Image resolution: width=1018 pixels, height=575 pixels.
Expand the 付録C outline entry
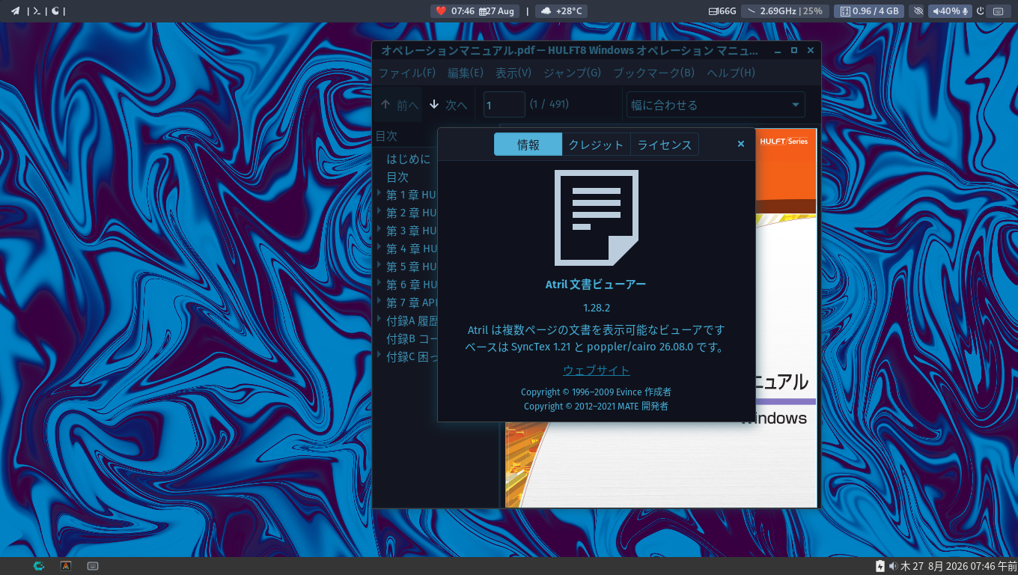click(x=380, y=356)
